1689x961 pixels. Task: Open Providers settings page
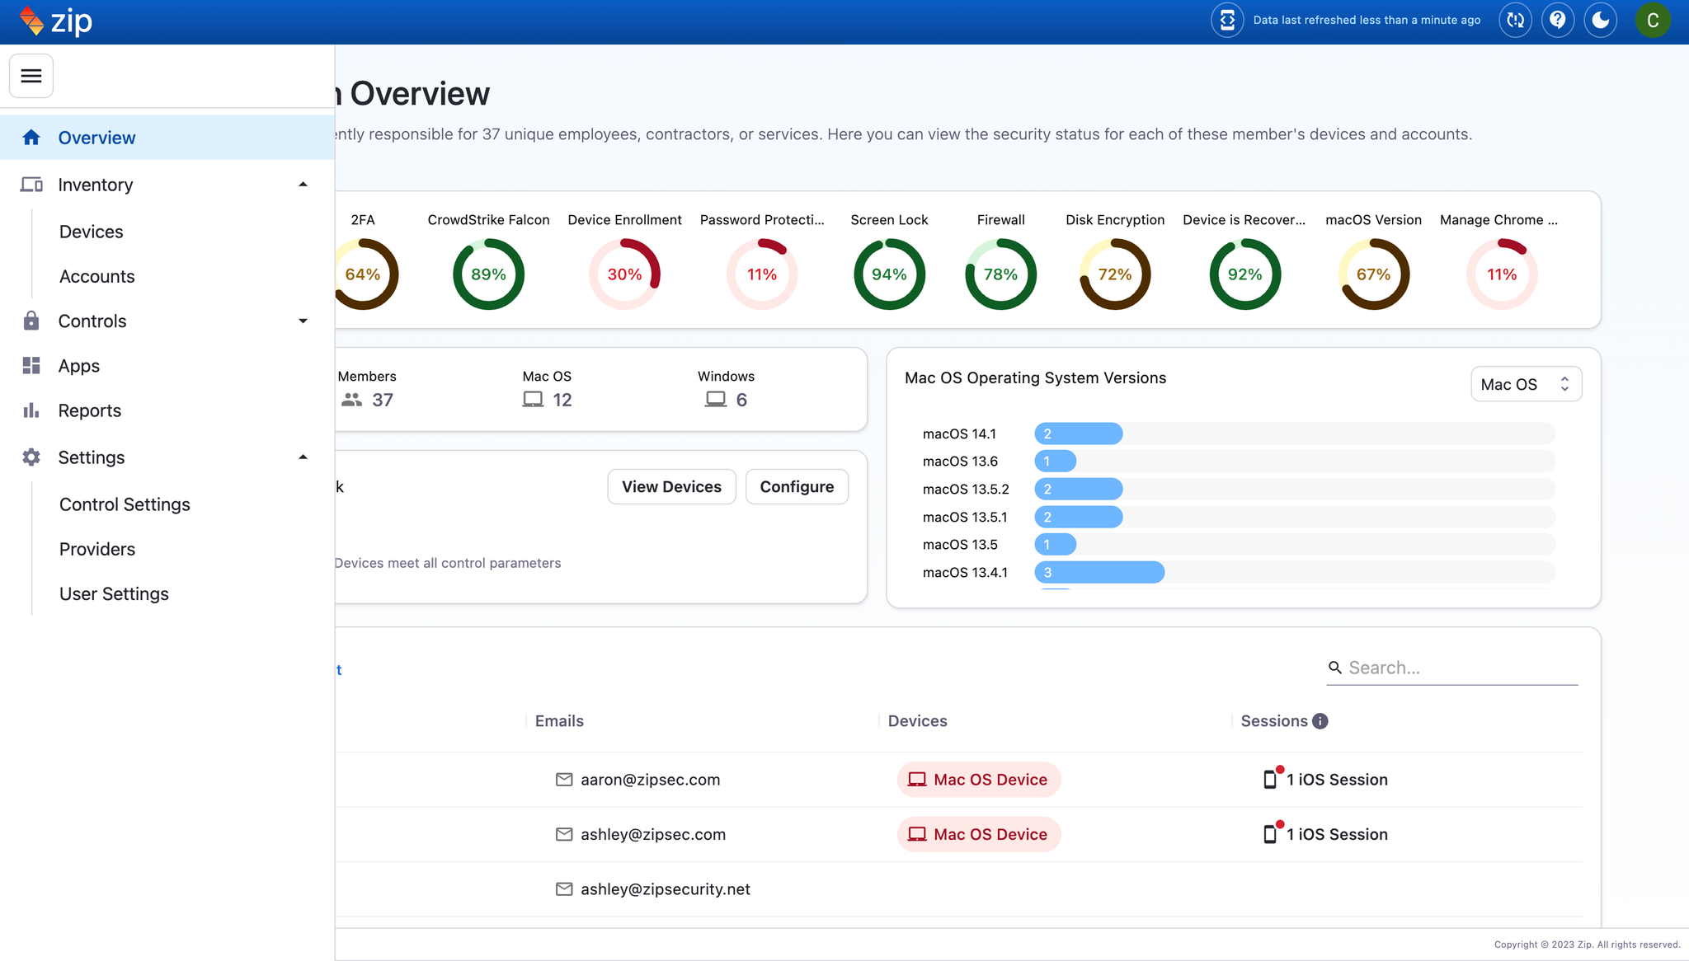point(97,549)
